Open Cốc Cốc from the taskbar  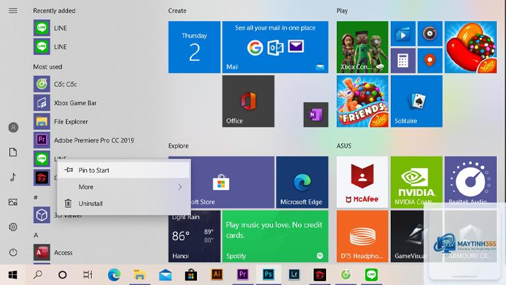click(x=346, y=275)
